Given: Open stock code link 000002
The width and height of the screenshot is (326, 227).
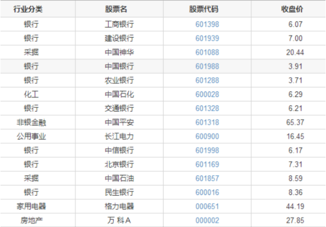Looking at the screenshot, I should pos(207,221).
